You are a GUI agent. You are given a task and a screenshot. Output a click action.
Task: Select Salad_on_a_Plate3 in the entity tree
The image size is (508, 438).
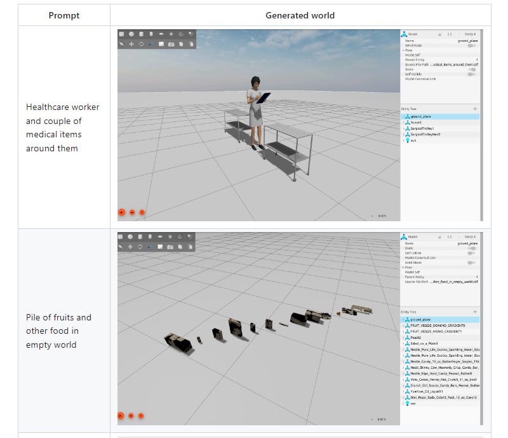(422, 343)
